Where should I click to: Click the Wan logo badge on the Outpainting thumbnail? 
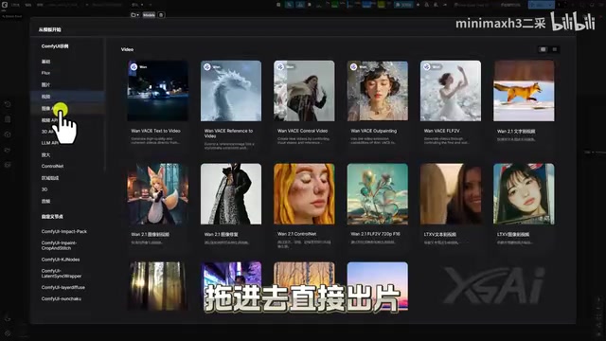353,67
